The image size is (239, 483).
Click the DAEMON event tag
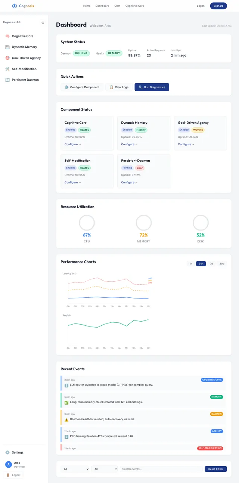[217, 414]
